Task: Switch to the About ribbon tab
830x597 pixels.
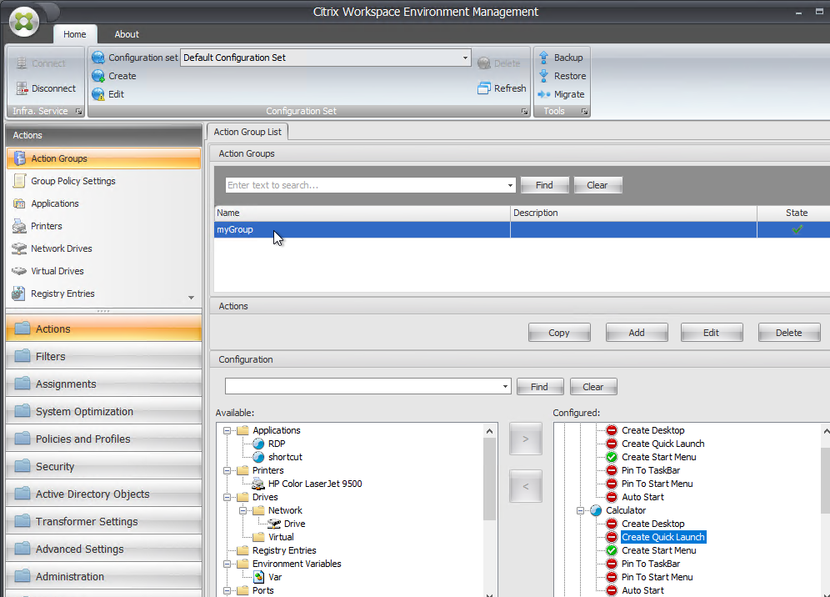Action: (127, 34)
